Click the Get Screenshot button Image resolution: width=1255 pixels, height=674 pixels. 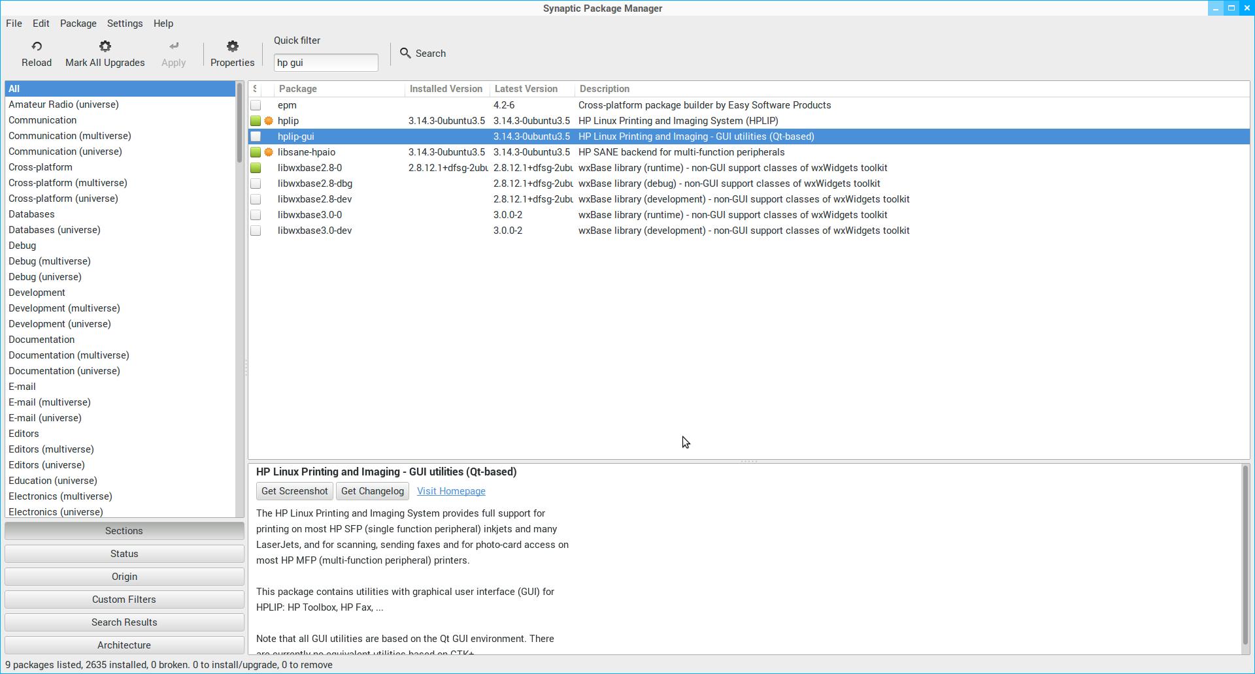click(294, 491)
